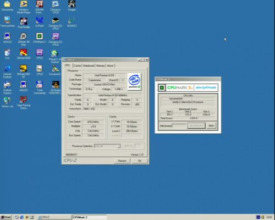Launch the Kreggen desktop icon
275x220 pixels.
71,6
